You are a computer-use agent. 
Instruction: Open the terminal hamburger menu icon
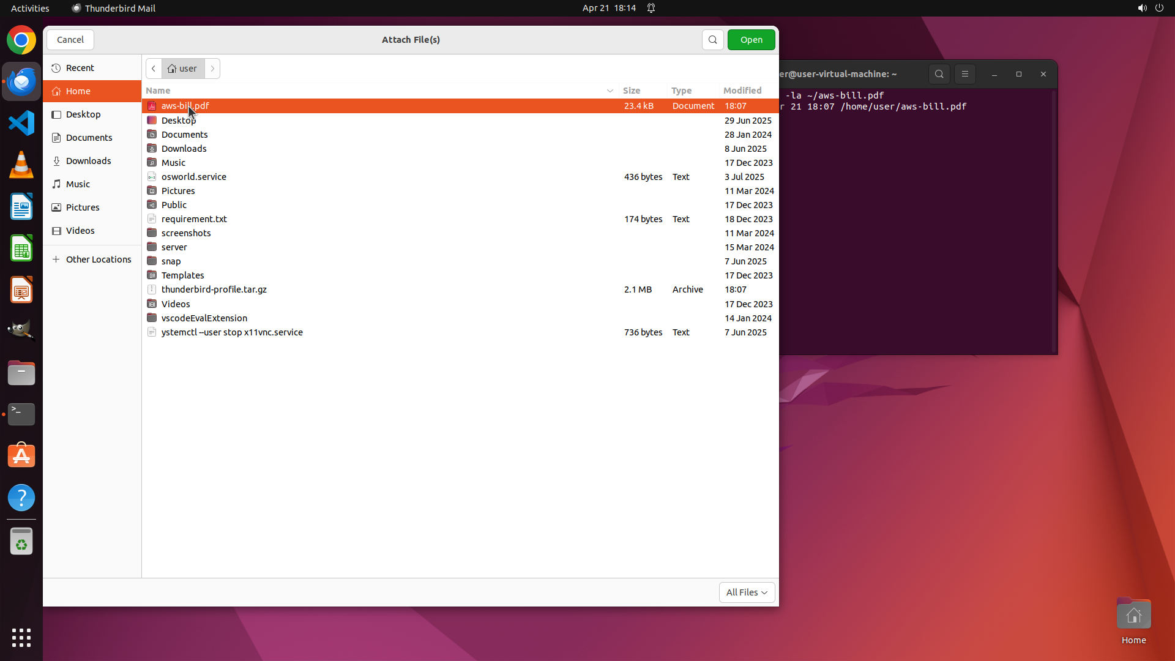tap(964, 74)
